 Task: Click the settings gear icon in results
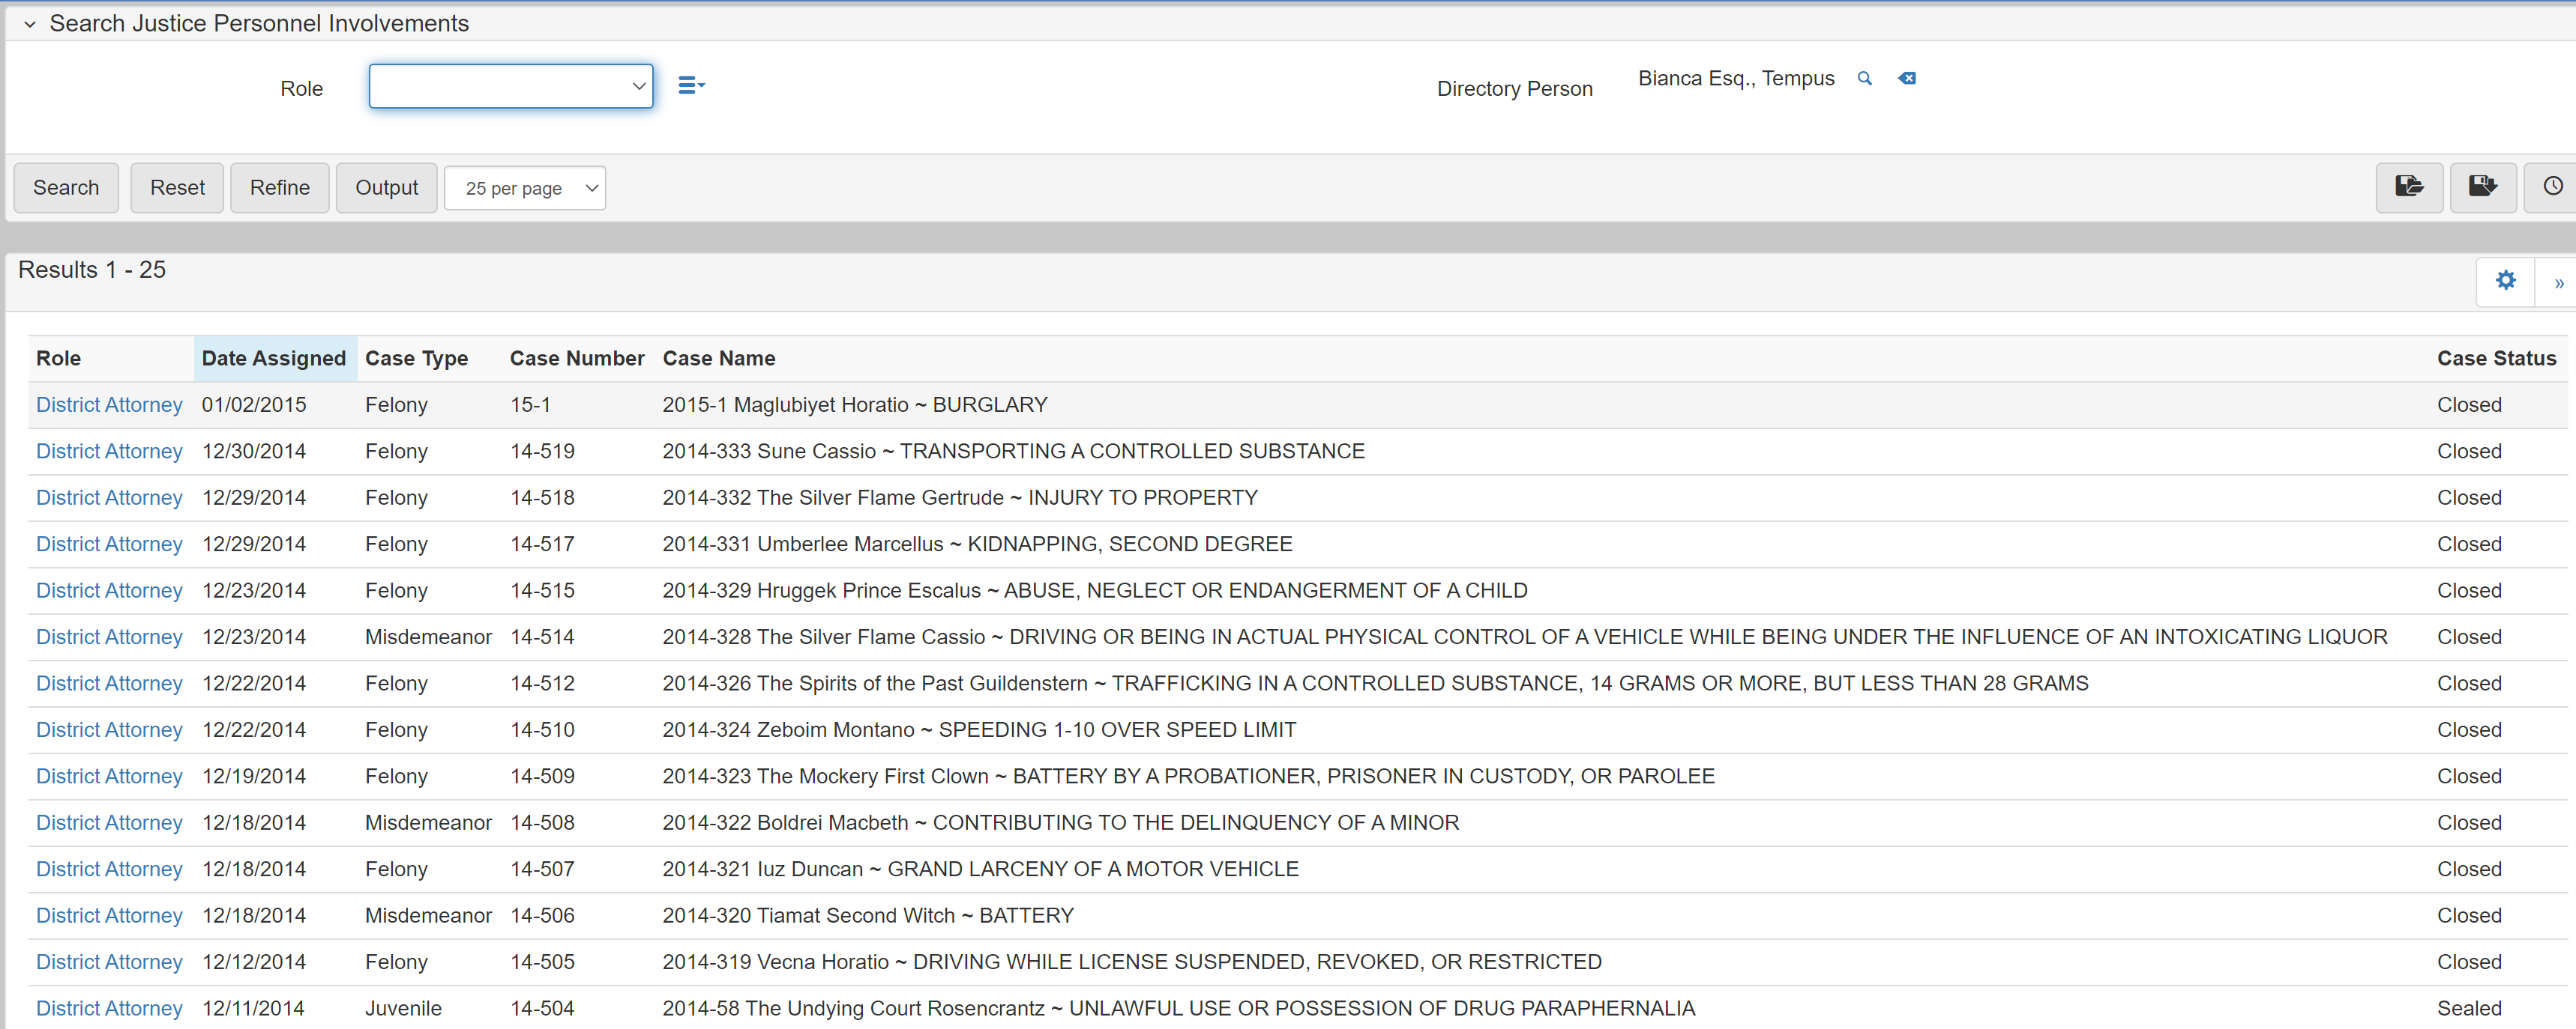point(2506,281)
